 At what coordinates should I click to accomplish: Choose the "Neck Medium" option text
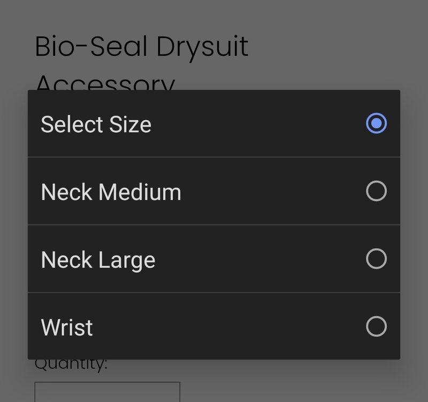pos(111,192)
